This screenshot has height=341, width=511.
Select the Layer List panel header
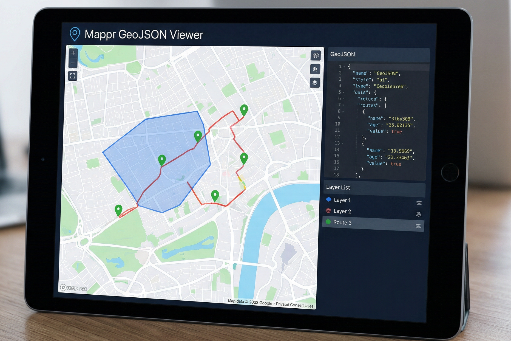tap(338, 187)
